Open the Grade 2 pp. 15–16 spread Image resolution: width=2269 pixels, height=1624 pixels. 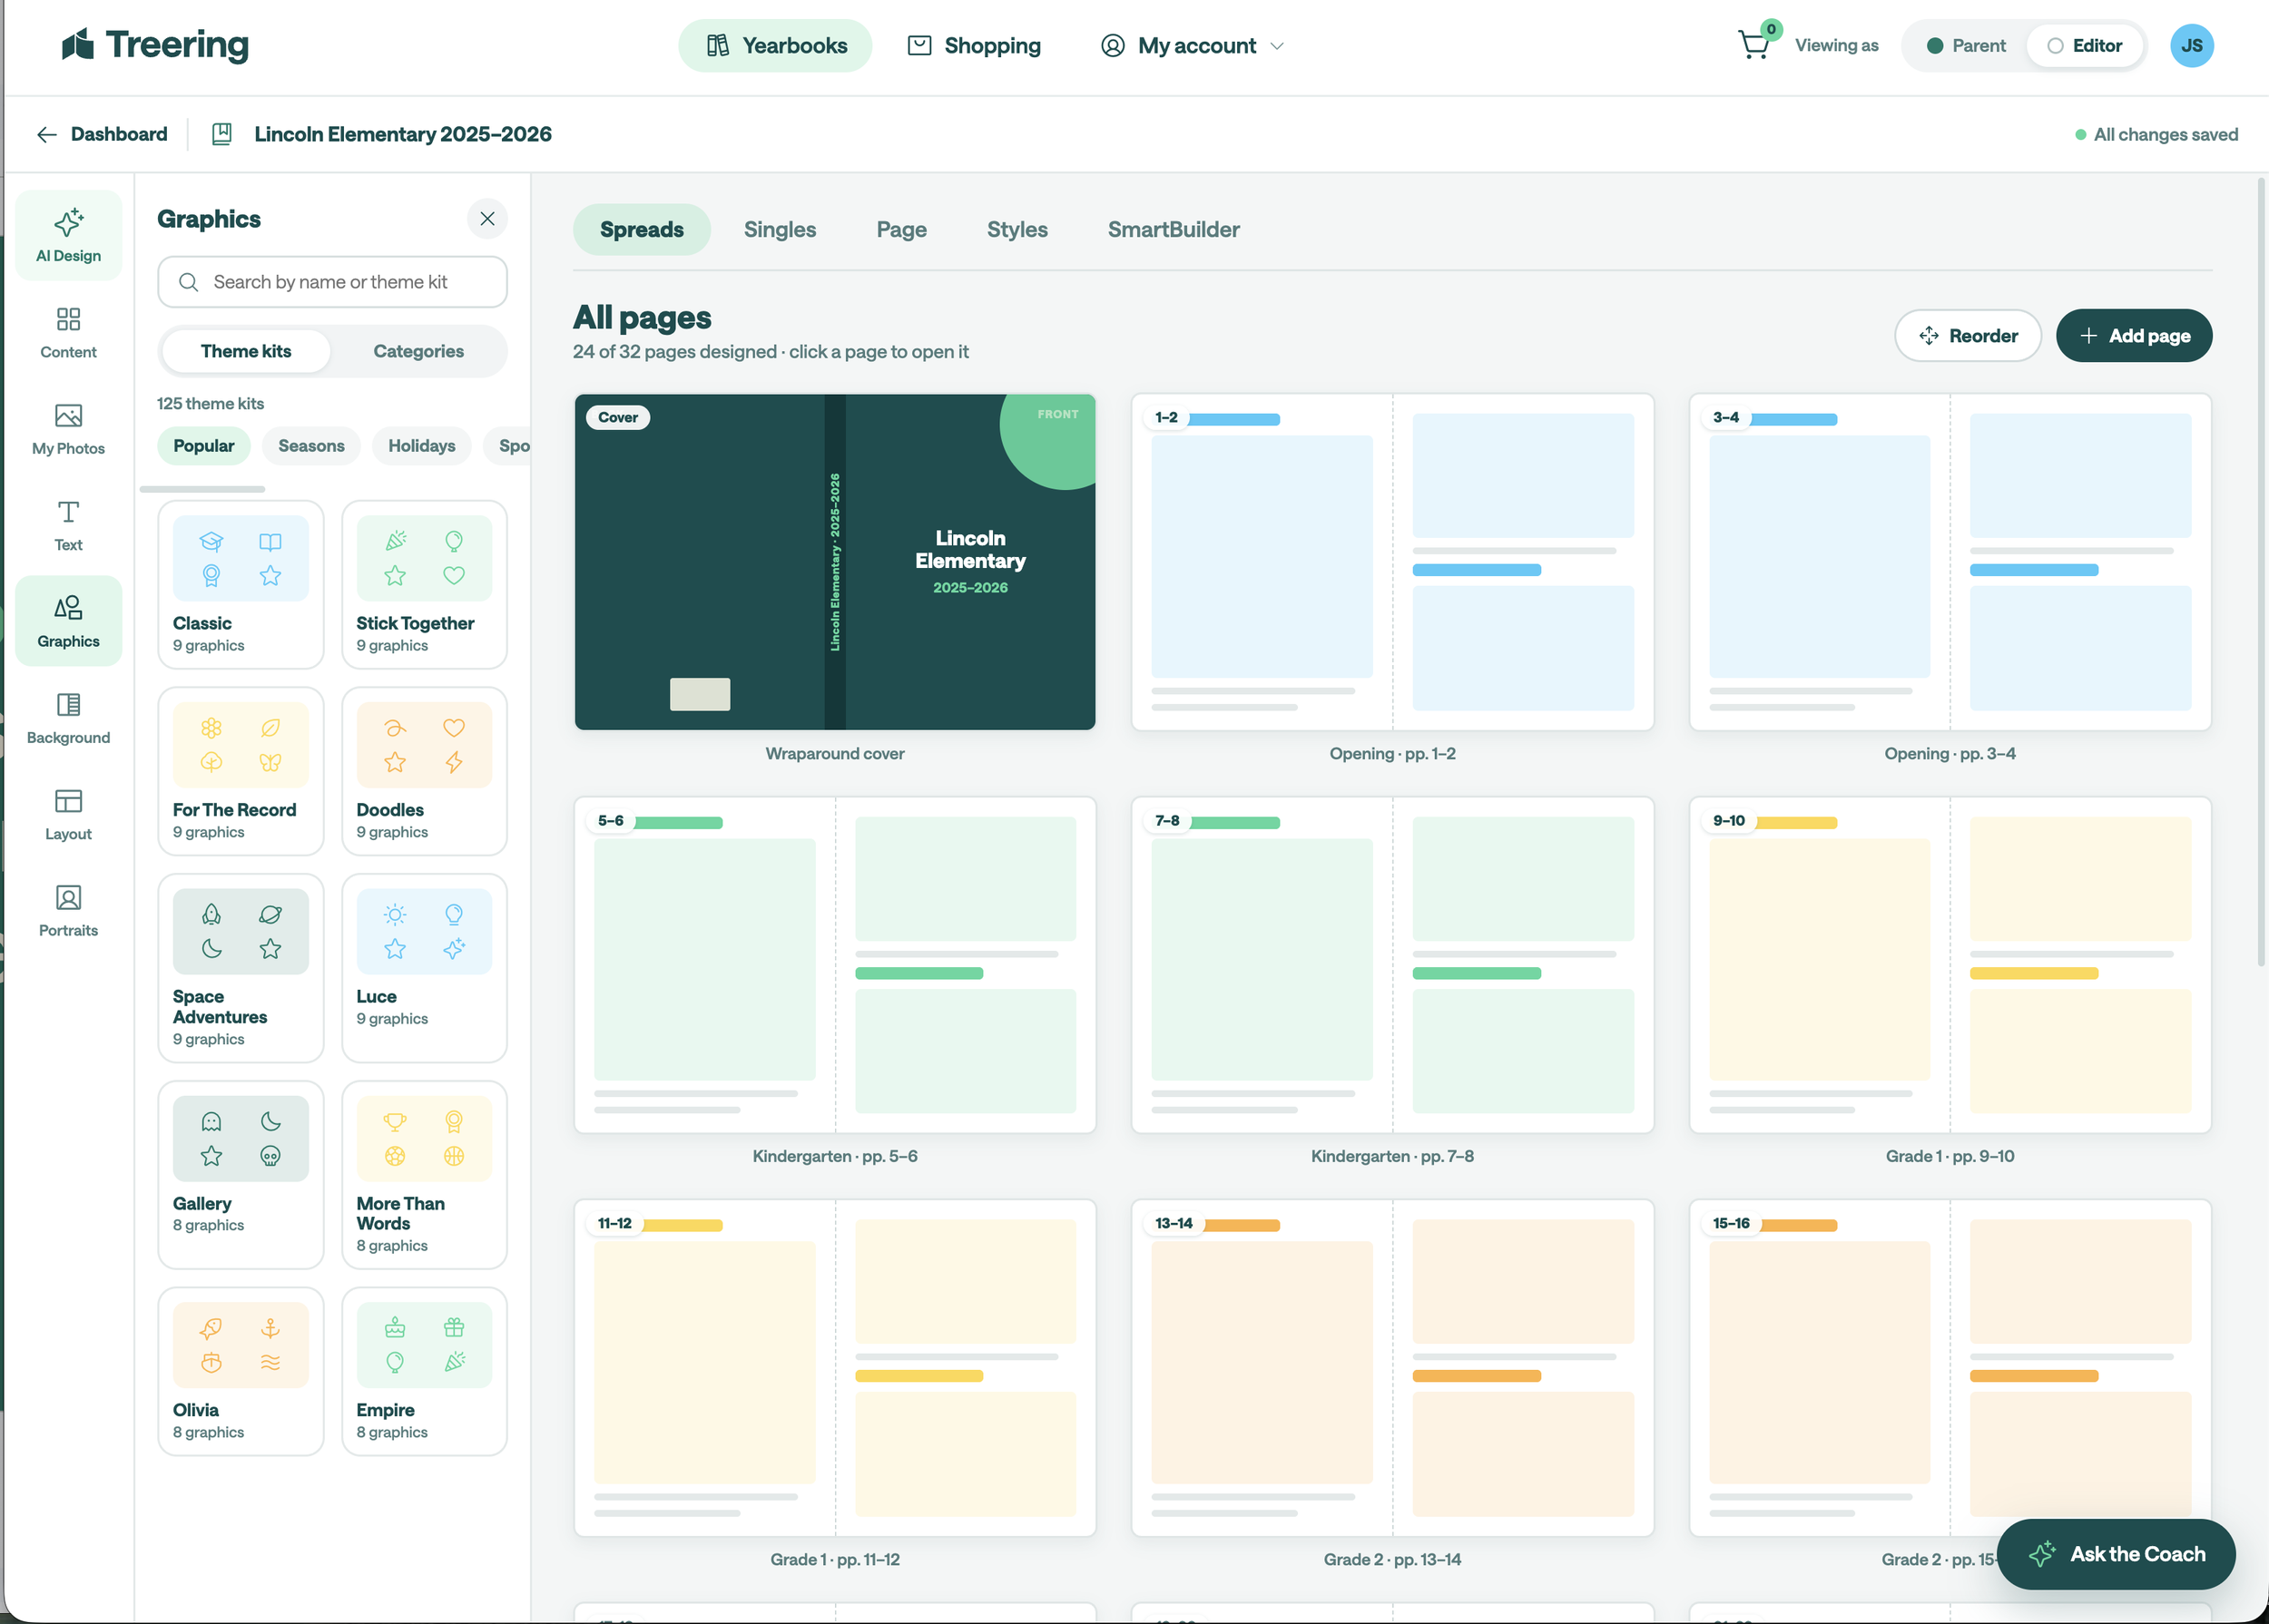pyautogui.click(x=1950, y=1368)
